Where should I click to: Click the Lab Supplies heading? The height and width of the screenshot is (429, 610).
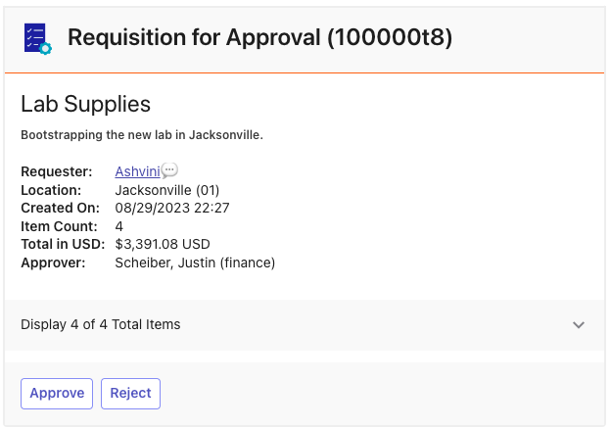click(x=85, y=104)
